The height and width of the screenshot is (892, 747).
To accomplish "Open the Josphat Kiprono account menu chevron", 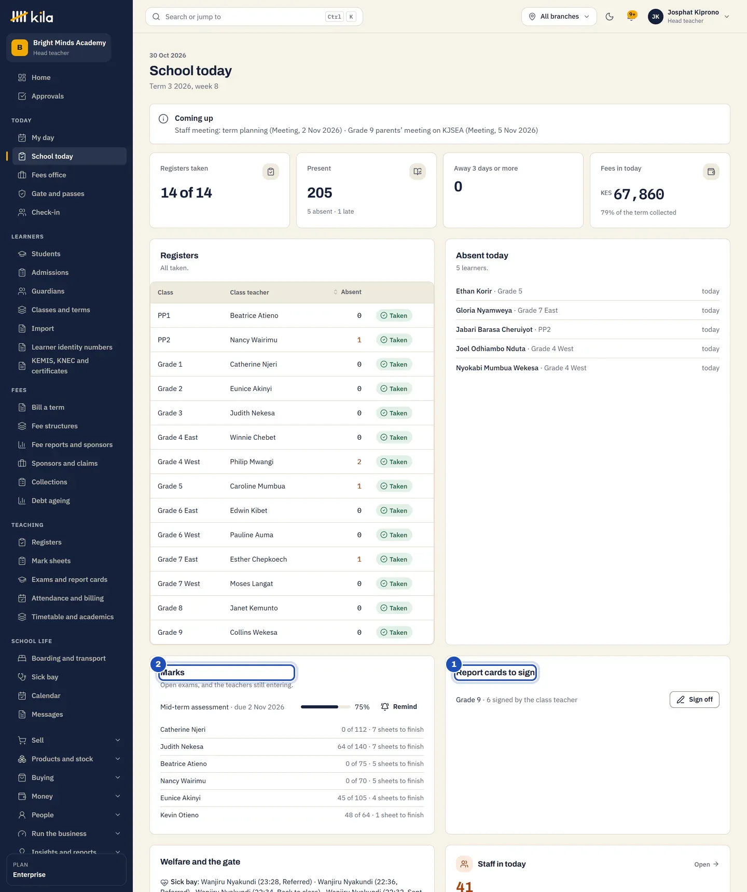I will point(727,17).
